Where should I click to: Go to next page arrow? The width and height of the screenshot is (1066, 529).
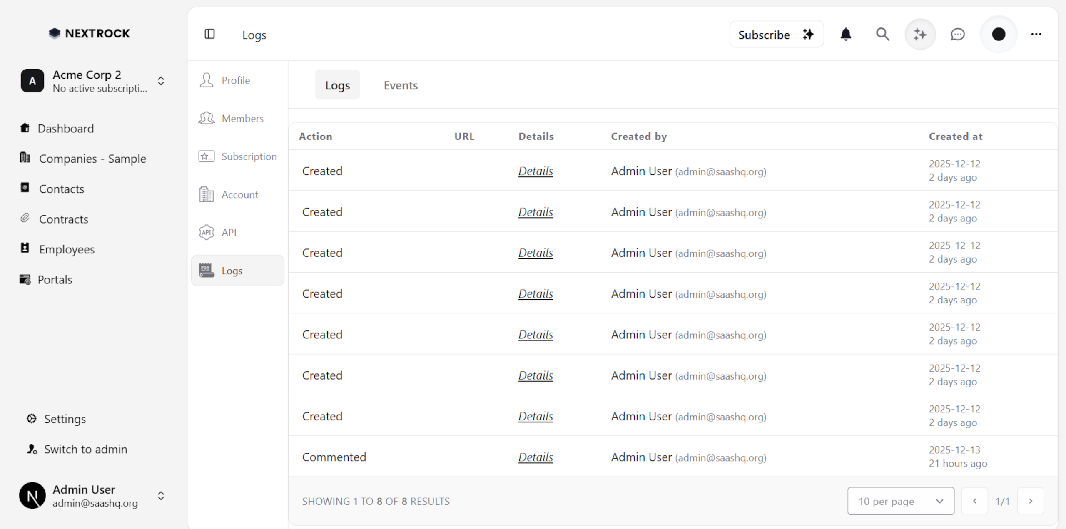1031,501
